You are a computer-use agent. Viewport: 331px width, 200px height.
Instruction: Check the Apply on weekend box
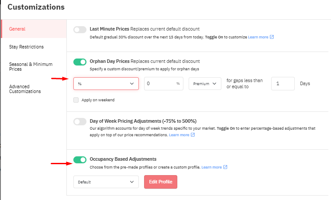click(x=76, y=100)
